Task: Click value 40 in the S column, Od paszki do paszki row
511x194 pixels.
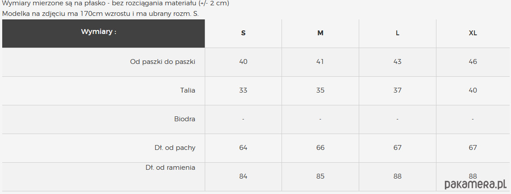Action: click(243, 62)
